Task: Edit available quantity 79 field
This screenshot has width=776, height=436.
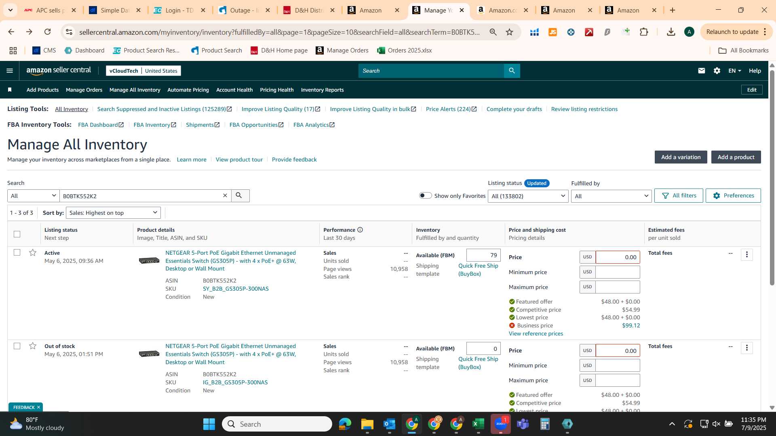Action: 483,255
